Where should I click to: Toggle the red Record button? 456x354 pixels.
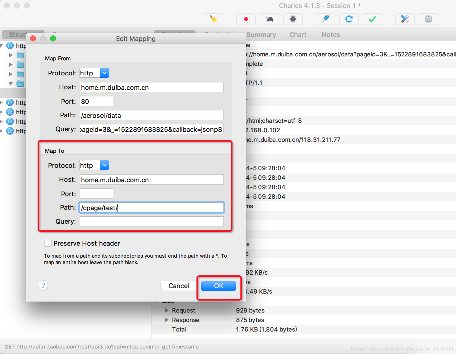[246, 19]
